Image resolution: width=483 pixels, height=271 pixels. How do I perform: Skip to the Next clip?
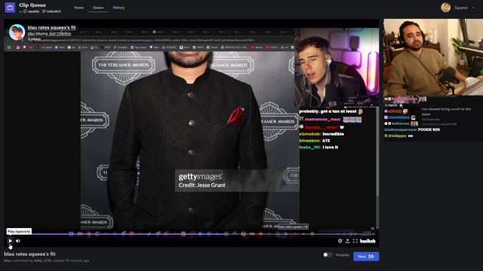click(366, 256)
